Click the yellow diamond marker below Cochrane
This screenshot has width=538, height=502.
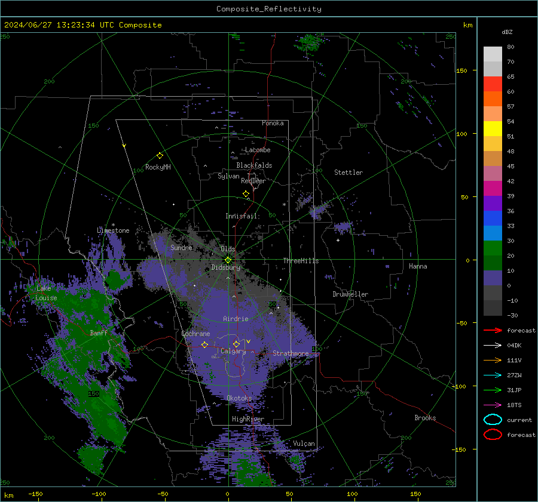[x=204, y=344]
